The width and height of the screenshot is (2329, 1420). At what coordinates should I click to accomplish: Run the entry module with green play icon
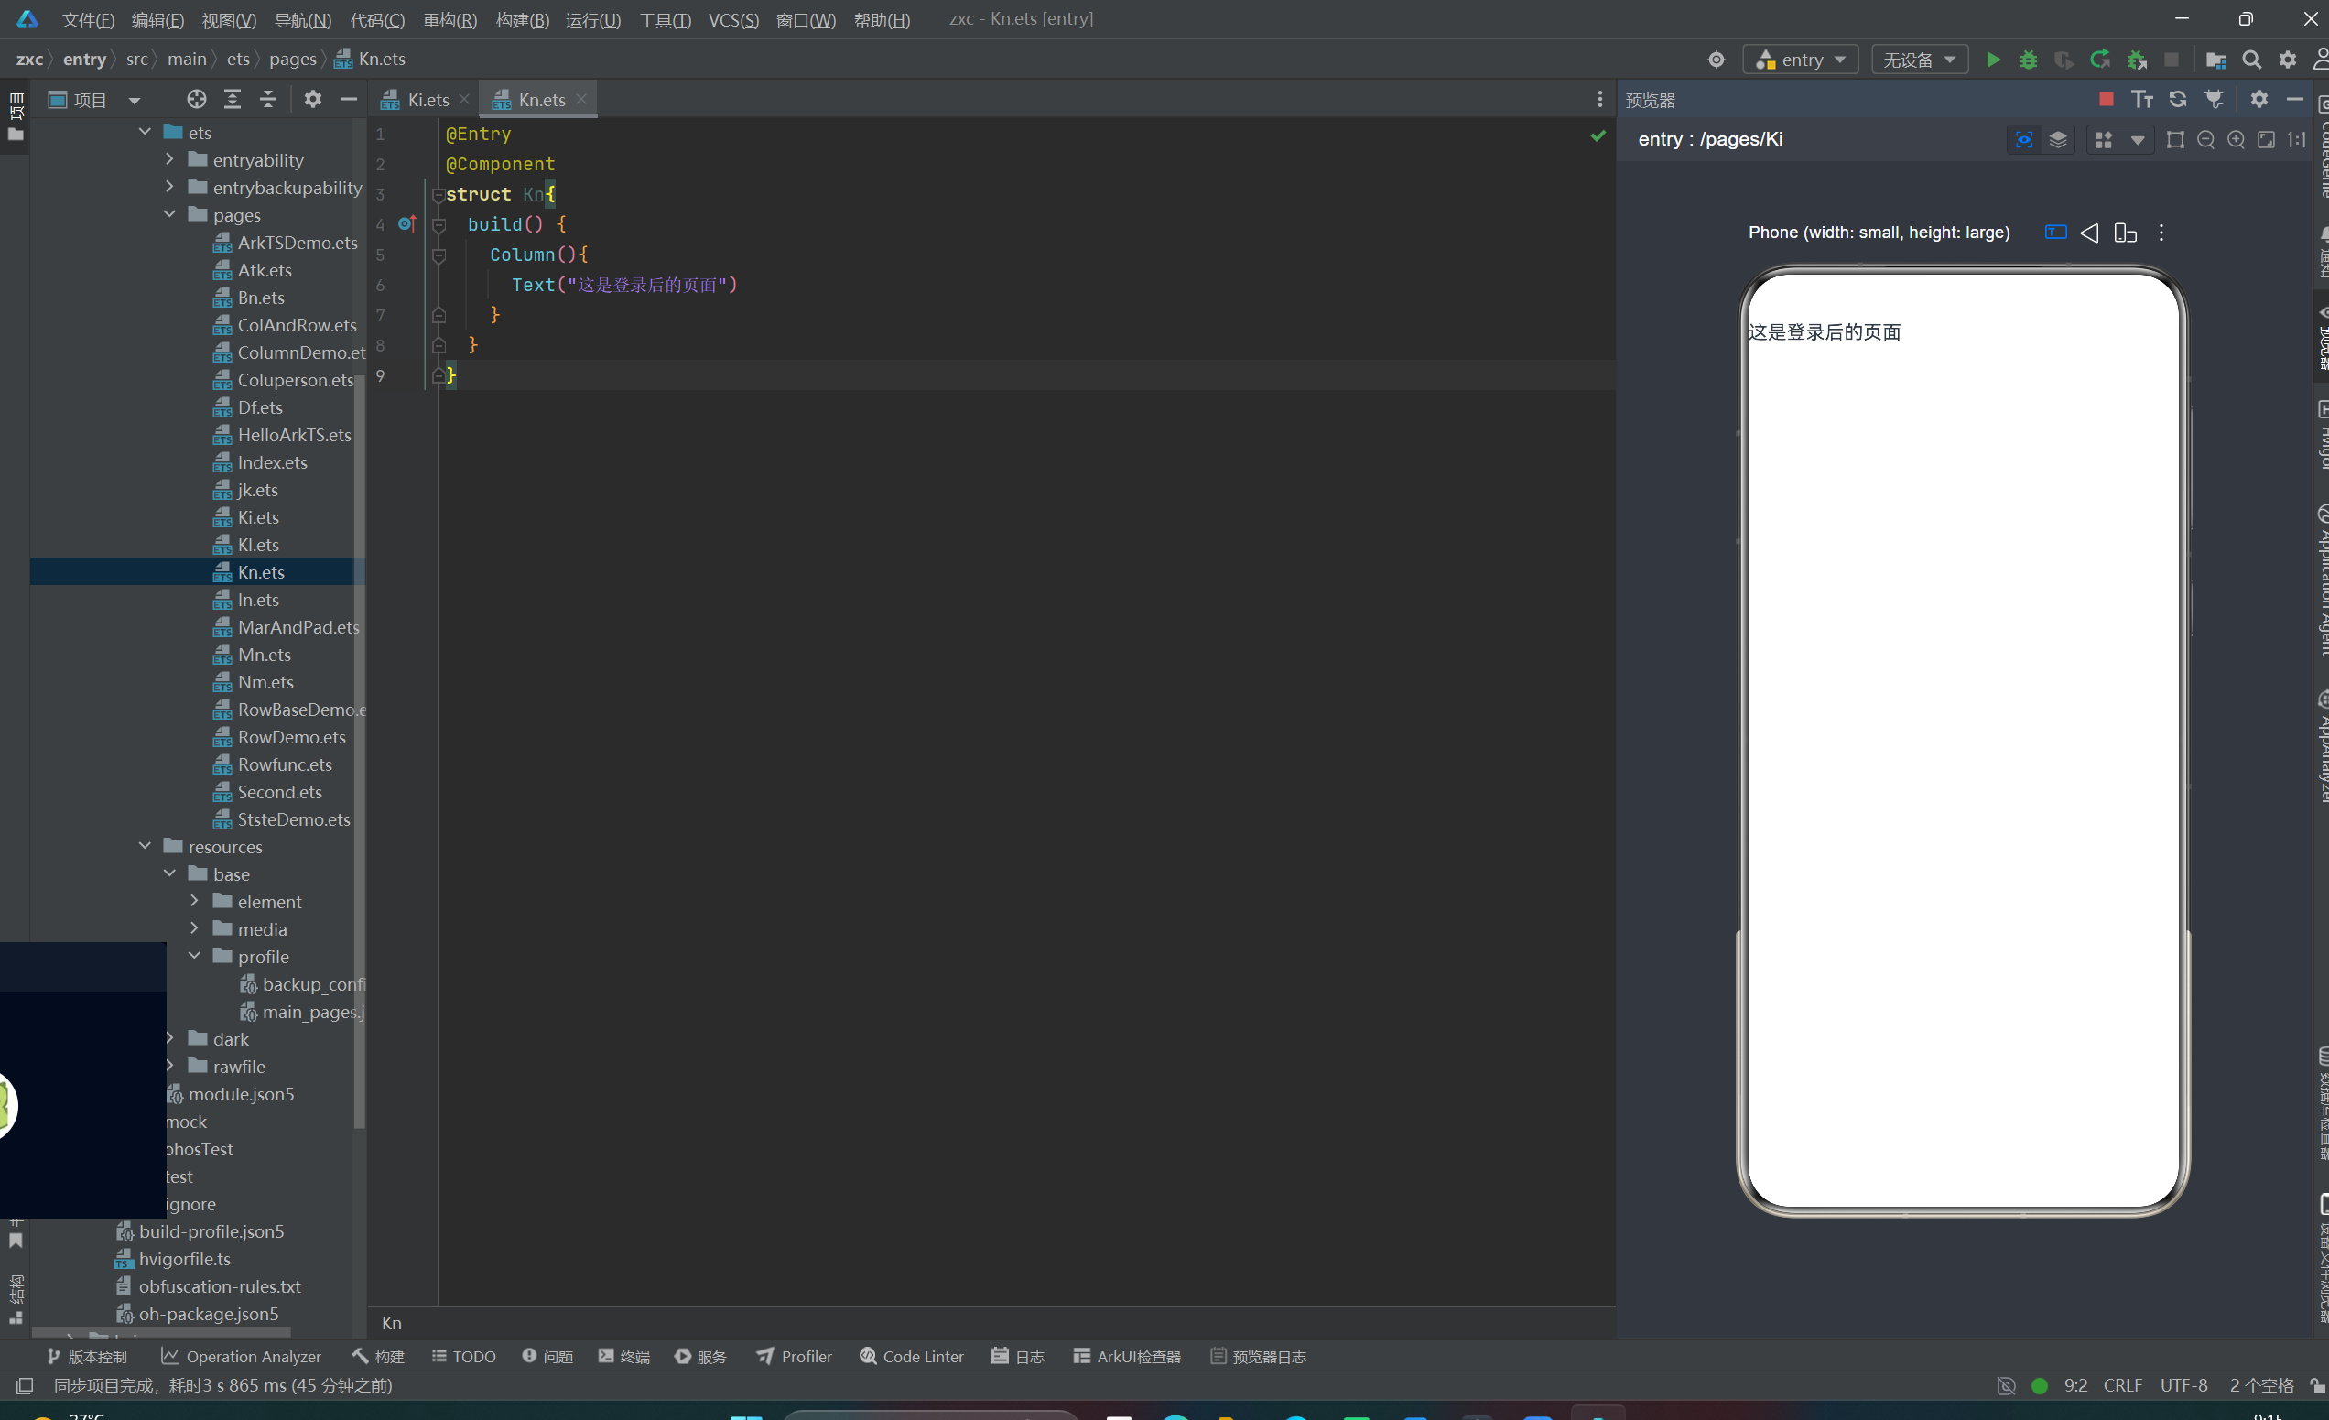(1992, 60)
